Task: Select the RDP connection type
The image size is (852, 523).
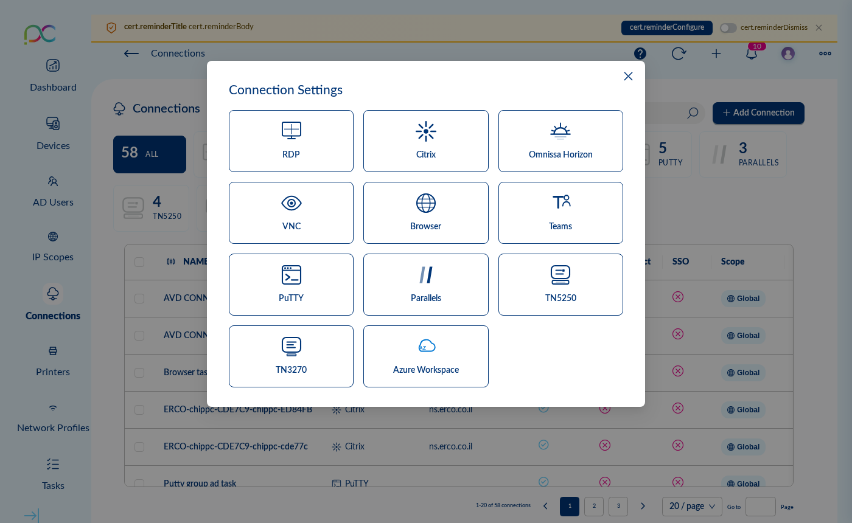Action: [x=291, y=141]
